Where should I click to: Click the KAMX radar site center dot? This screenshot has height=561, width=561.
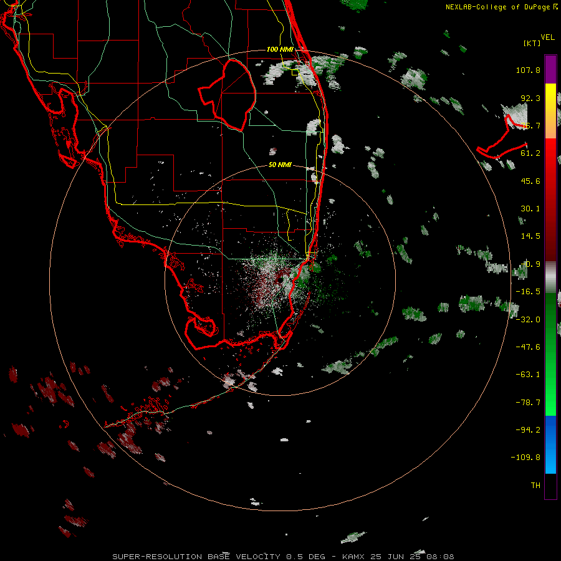280,280
